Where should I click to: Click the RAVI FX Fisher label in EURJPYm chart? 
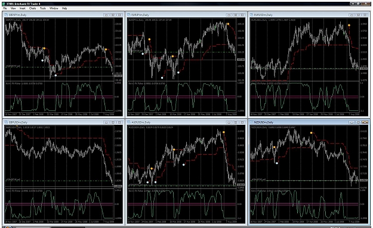click(x=137, y=84)
